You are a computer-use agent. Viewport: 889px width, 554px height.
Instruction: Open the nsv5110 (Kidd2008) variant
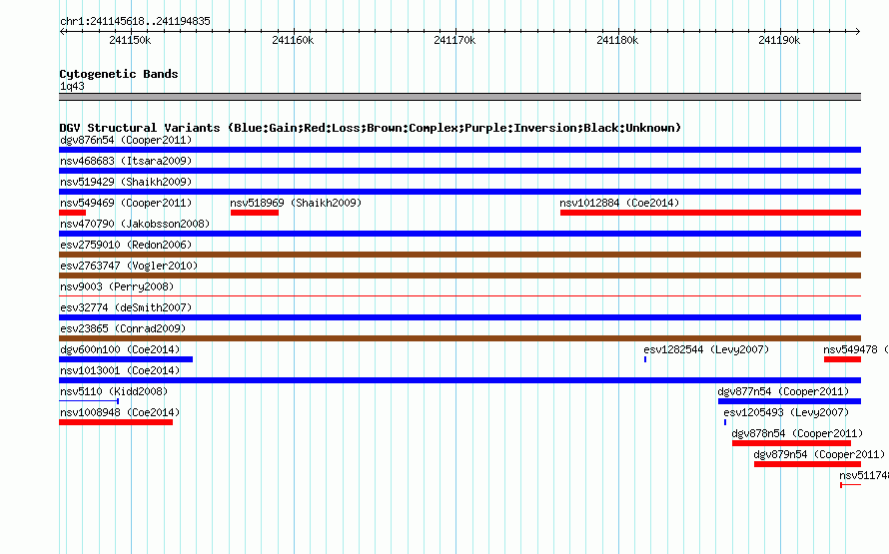[114, 391]
